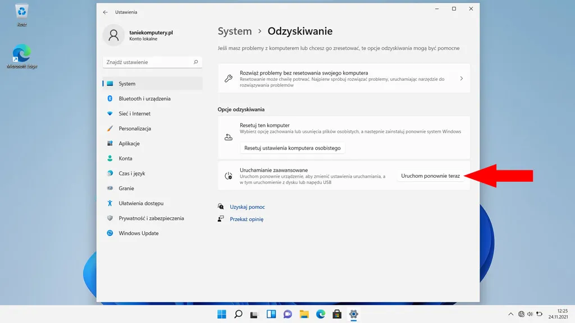Viewport: 575px width, 323px height.
Task: Go to Personalizacja in sidebar
Action: (152, 128)
